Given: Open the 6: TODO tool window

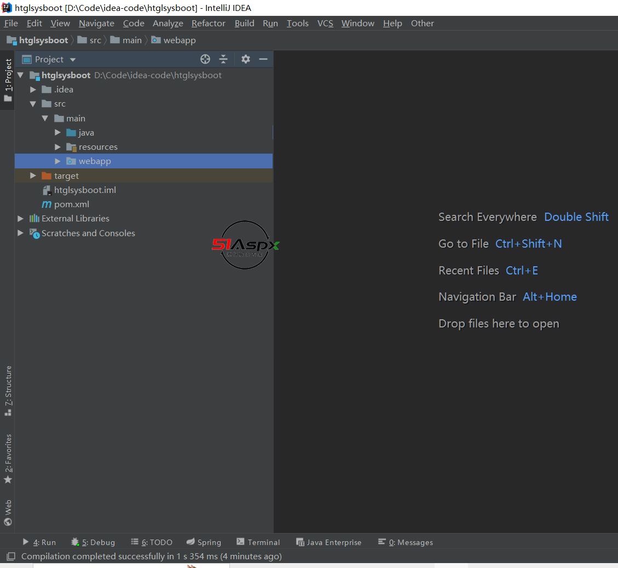Looking at the screenshot, I should (152, 542).
